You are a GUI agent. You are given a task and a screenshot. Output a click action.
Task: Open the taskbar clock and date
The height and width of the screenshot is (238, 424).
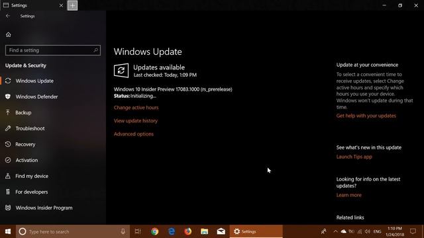(x=395, y=231)
